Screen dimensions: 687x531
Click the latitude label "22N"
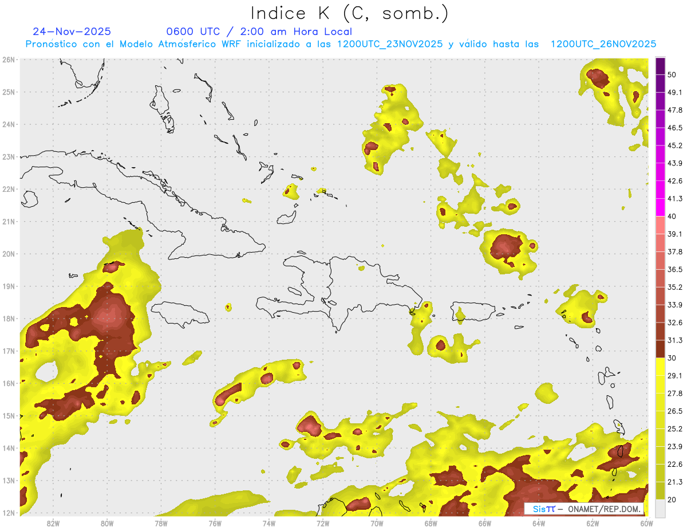tap(9, 189)
